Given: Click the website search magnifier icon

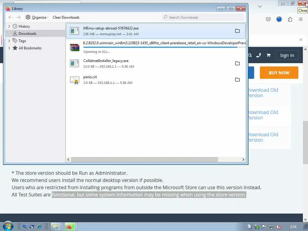Looking at the screenshot, I should [x=250, y=55].
